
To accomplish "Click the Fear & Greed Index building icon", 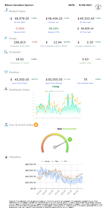I will click(6, 125).
